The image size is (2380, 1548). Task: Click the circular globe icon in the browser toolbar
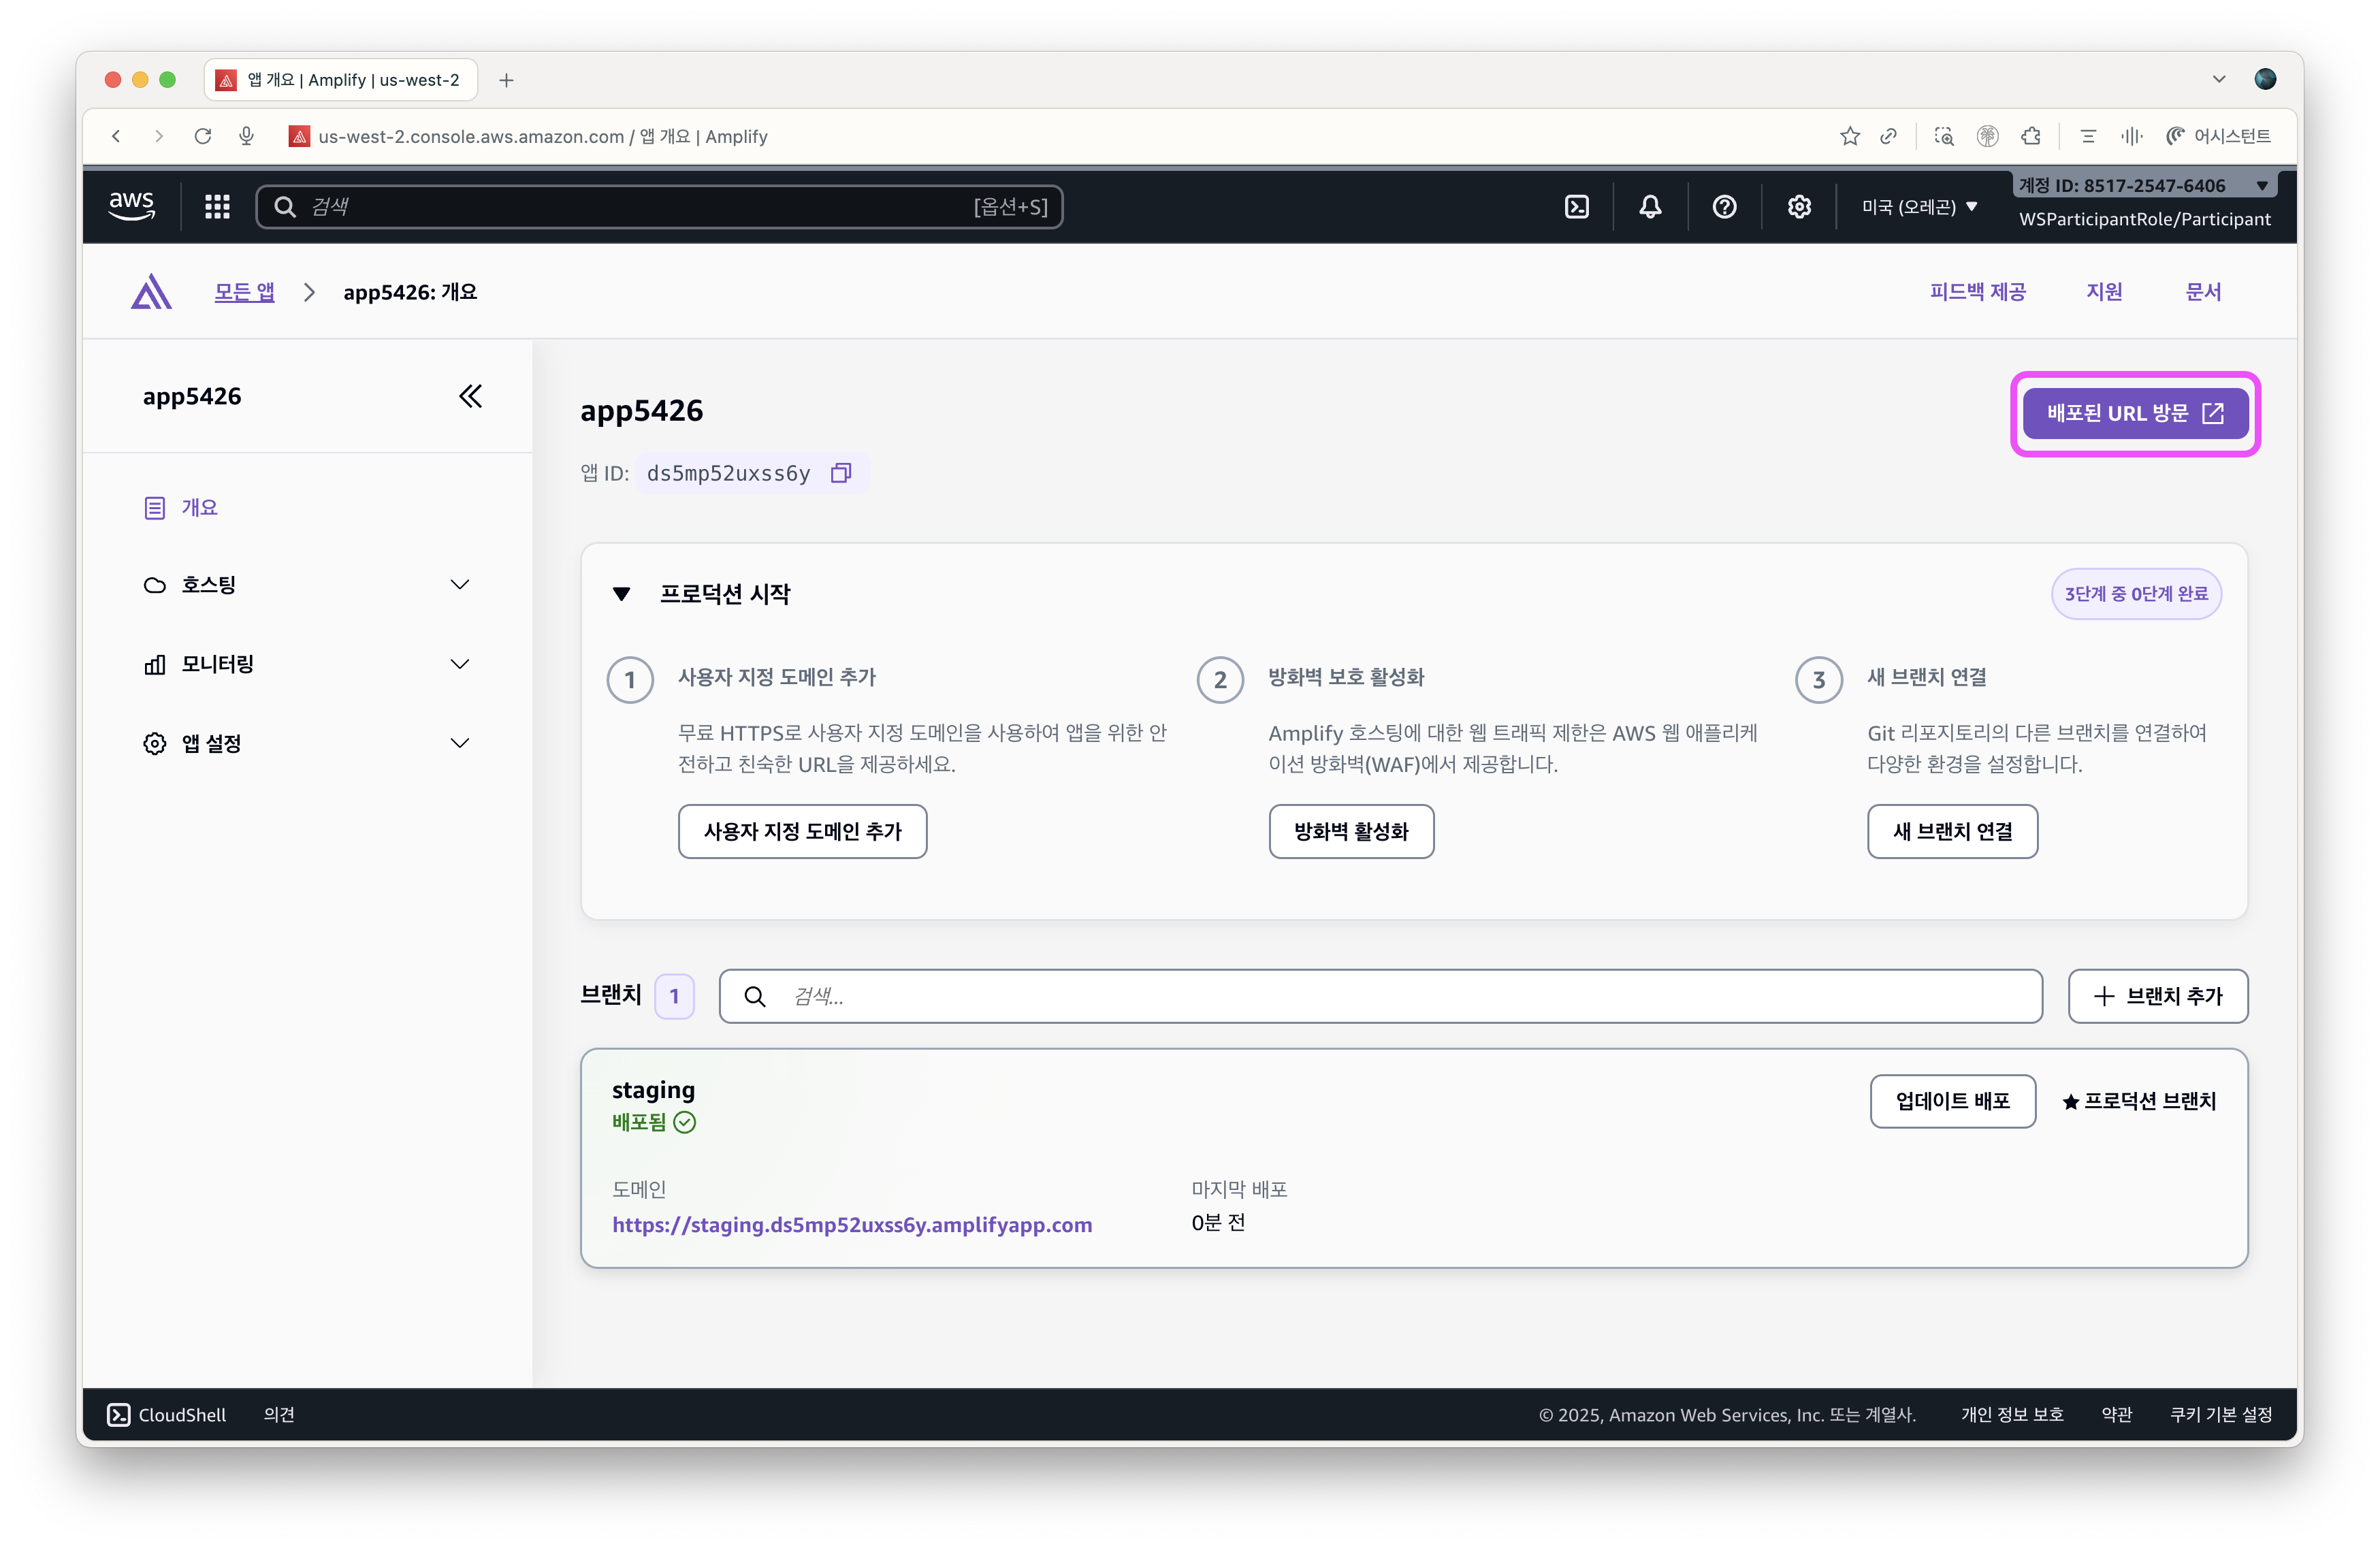point(1987,136)
